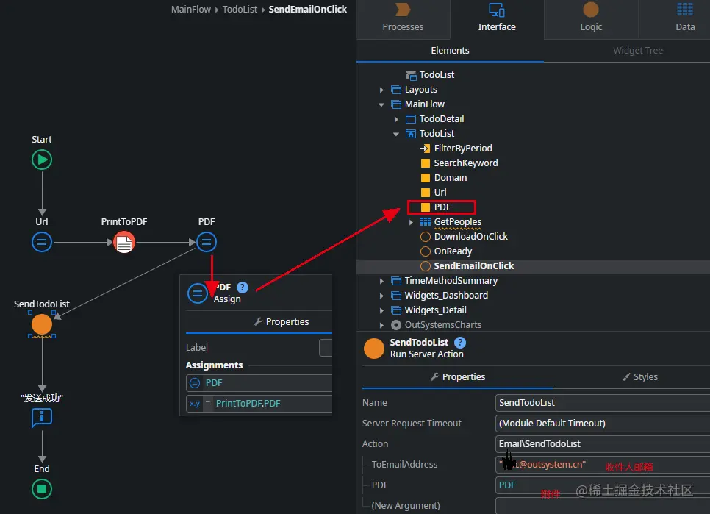Open the Styles tab in properties
The width and height of the screenshot is (710, 514).
coord(640,376)
